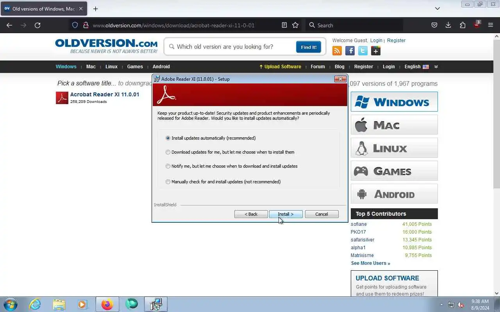Open Windows Media Player taskbar icon
The image size is (500, 312).
[x=83, y=304]
